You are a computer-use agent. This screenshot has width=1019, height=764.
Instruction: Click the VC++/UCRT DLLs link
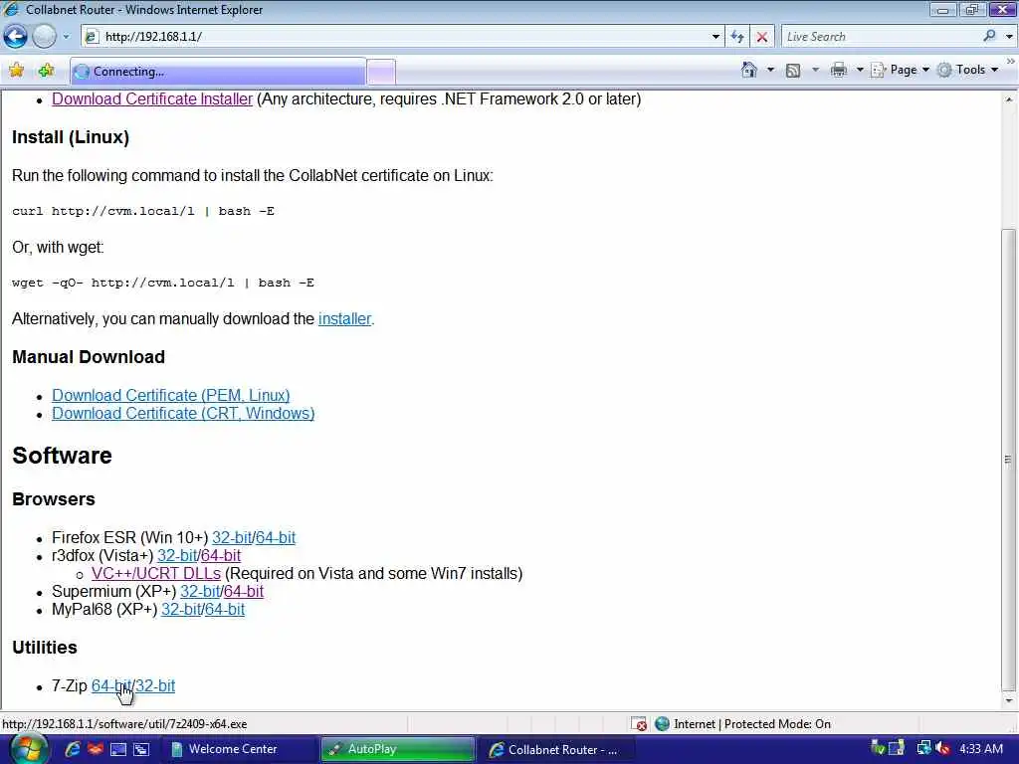pyautogui.click(x=156, y=574)
